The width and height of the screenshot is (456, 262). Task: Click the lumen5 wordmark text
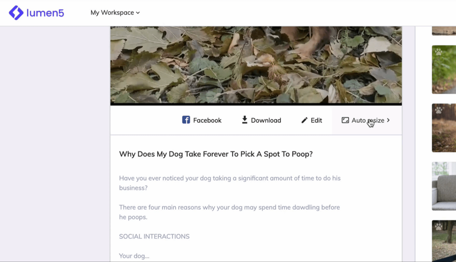tap(45, 13)
